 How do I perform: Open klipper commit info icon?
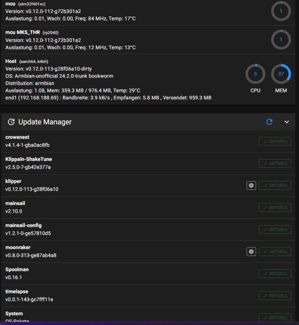click(251, 185)
